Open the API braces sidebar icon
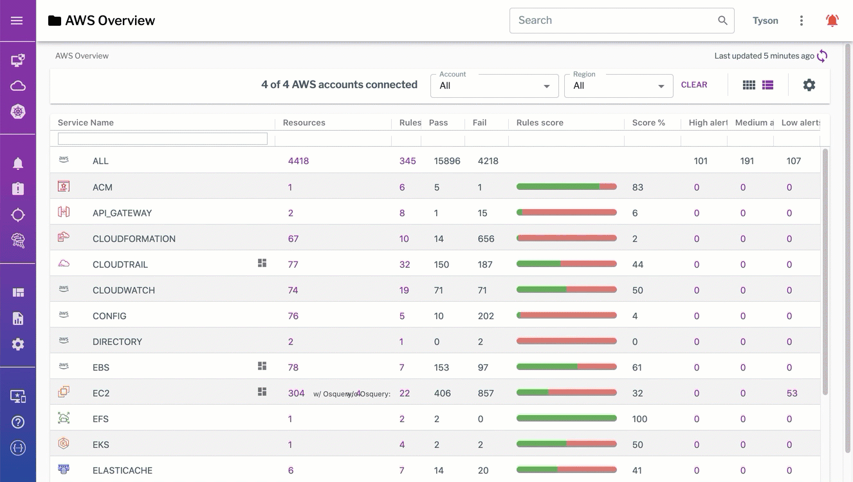This screenshot has height=482, width=853. pyautogui.click(x=18, y=448)
